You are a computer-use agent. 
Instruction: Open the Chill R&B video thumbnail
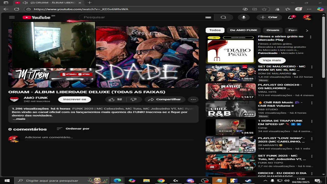pyautogui.click(x=230, y=109)
